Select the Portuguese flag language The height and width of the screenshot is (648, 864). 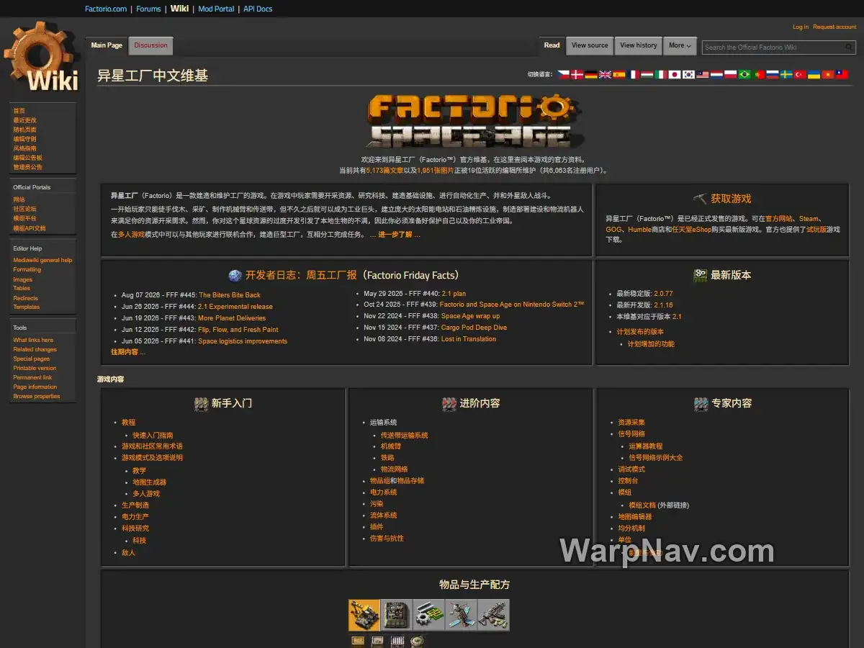(758, 74)
